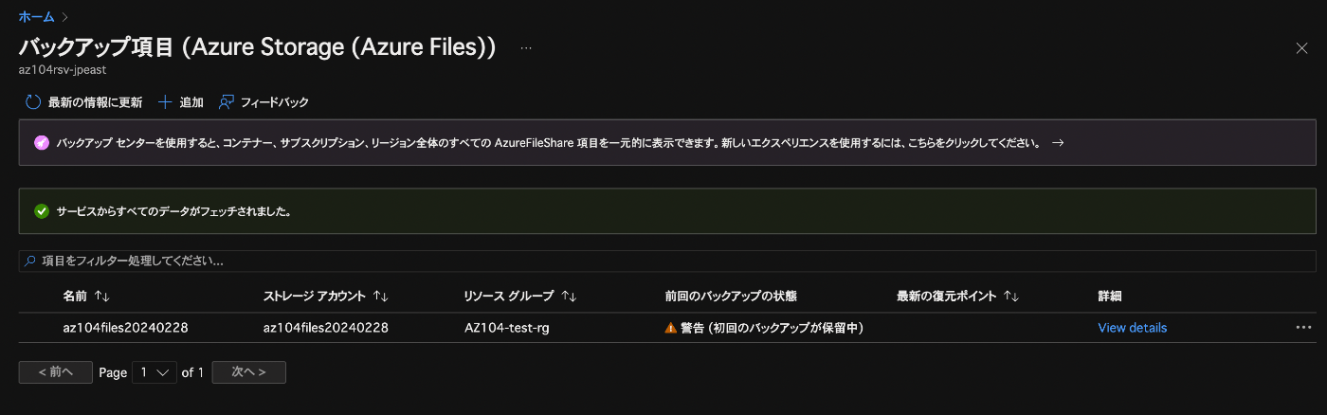Click the rocket icon in the Backup Center banner

pyautogui.click(x=42, y=143)
